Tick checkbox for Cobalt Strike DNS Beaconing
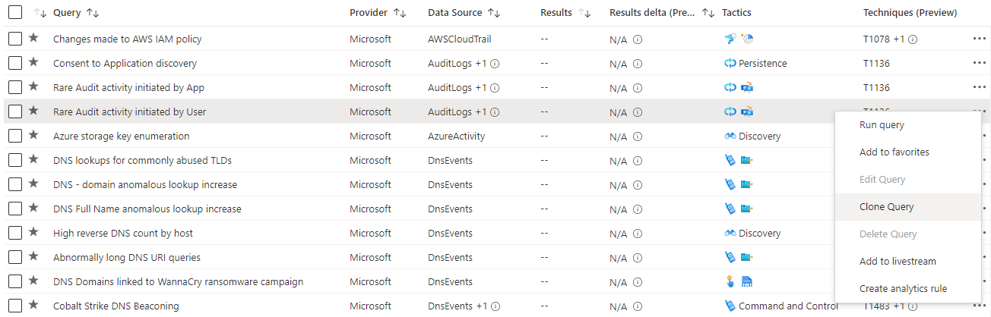This screenshot has width=991, height=317. [x=15, y=306]
